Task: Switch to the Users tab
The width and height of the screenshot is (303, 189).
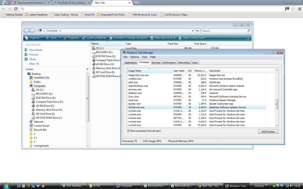Action: pyautogui.click(x=195, y=63)
